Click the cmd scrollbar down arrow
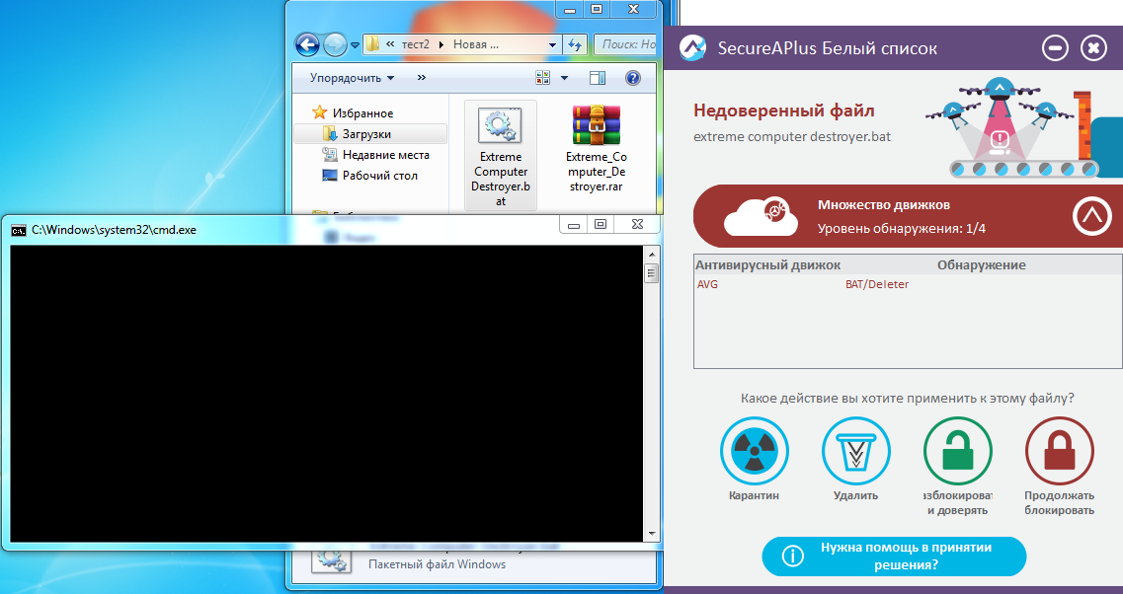Screen dimensions: 1123x594 tap(651, 533)
